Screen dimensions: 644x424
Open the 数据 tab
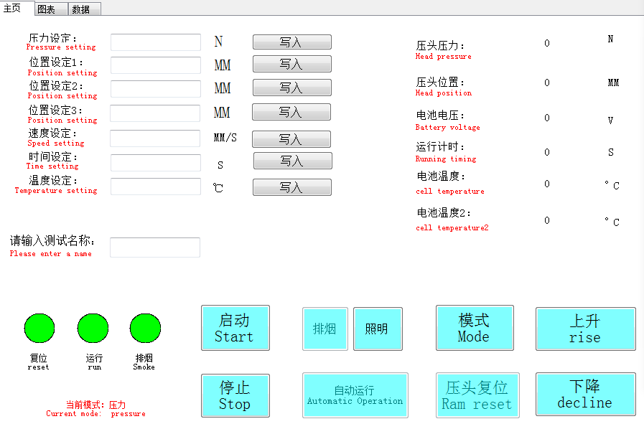coord(84,9)
